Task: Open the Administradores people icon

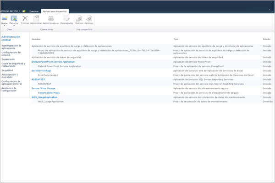Action: pyautogui.click(x=51, y=18)
